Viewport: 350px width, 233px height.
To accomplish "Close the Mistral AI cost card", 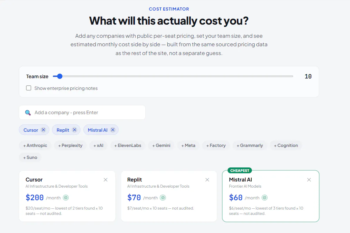I will pyautogui.click(x=309, y=180).
